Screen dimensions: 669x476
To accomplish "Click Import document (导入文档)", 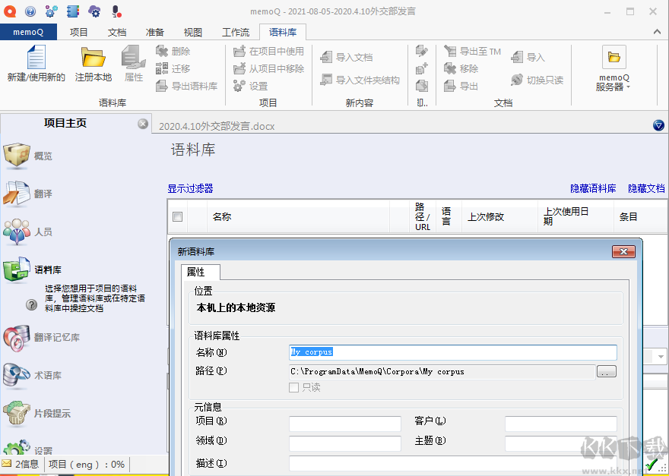I will pos(347,57).
